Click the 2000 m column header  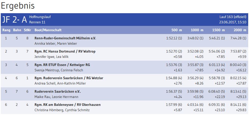point(240,30)
